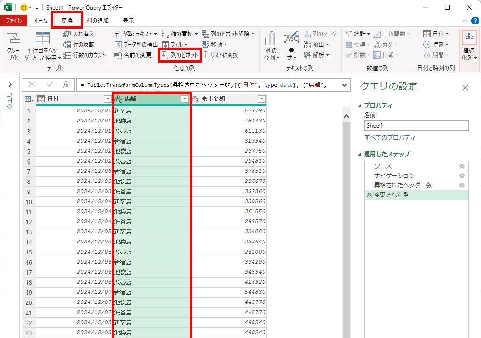Click the グループ化 (Group By) icon
Screen dimensions: 481x338
[x=13, y=47]
